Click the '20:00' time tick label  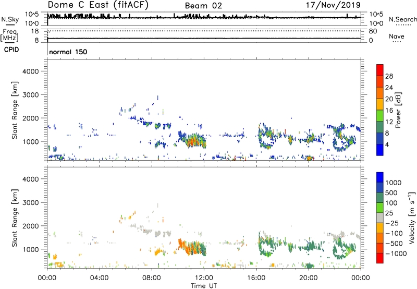pyautogui.click(x=309, y=278)
